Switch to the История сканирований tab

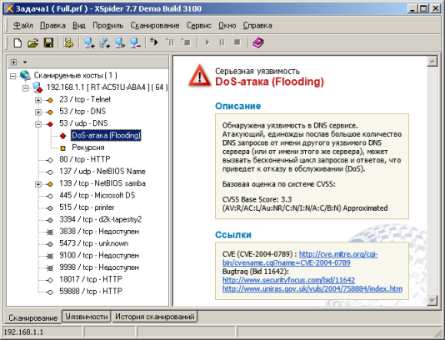[155, 317]
